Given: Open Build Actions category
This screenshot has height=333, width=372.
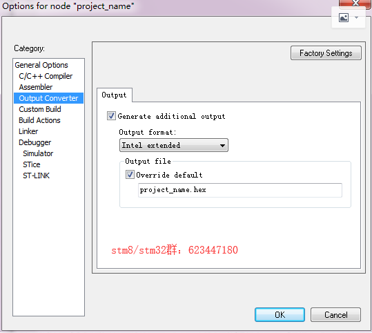Looking at the screenshot, I should tap(39, 120).
